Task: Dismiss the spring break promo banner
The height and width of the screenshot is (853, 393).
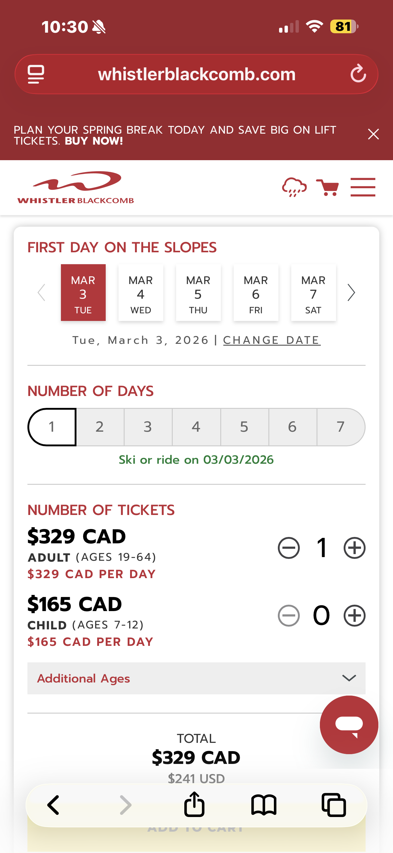Action: [x=374, y=134]
